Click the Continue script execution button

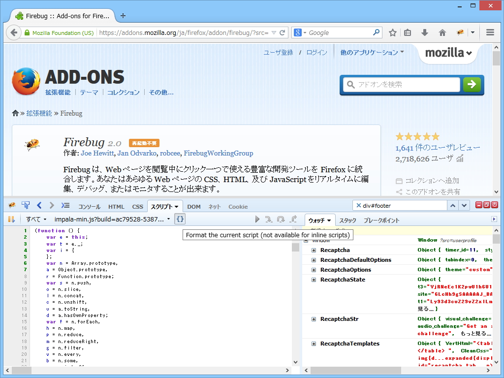click(x=257, y=219)
